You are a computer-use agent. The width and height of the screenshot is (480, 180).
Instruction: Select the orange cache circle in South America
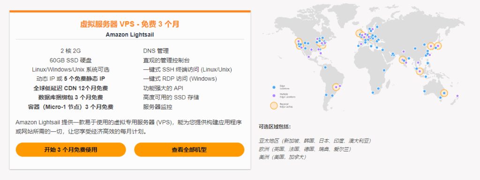[x=336, y=87]
